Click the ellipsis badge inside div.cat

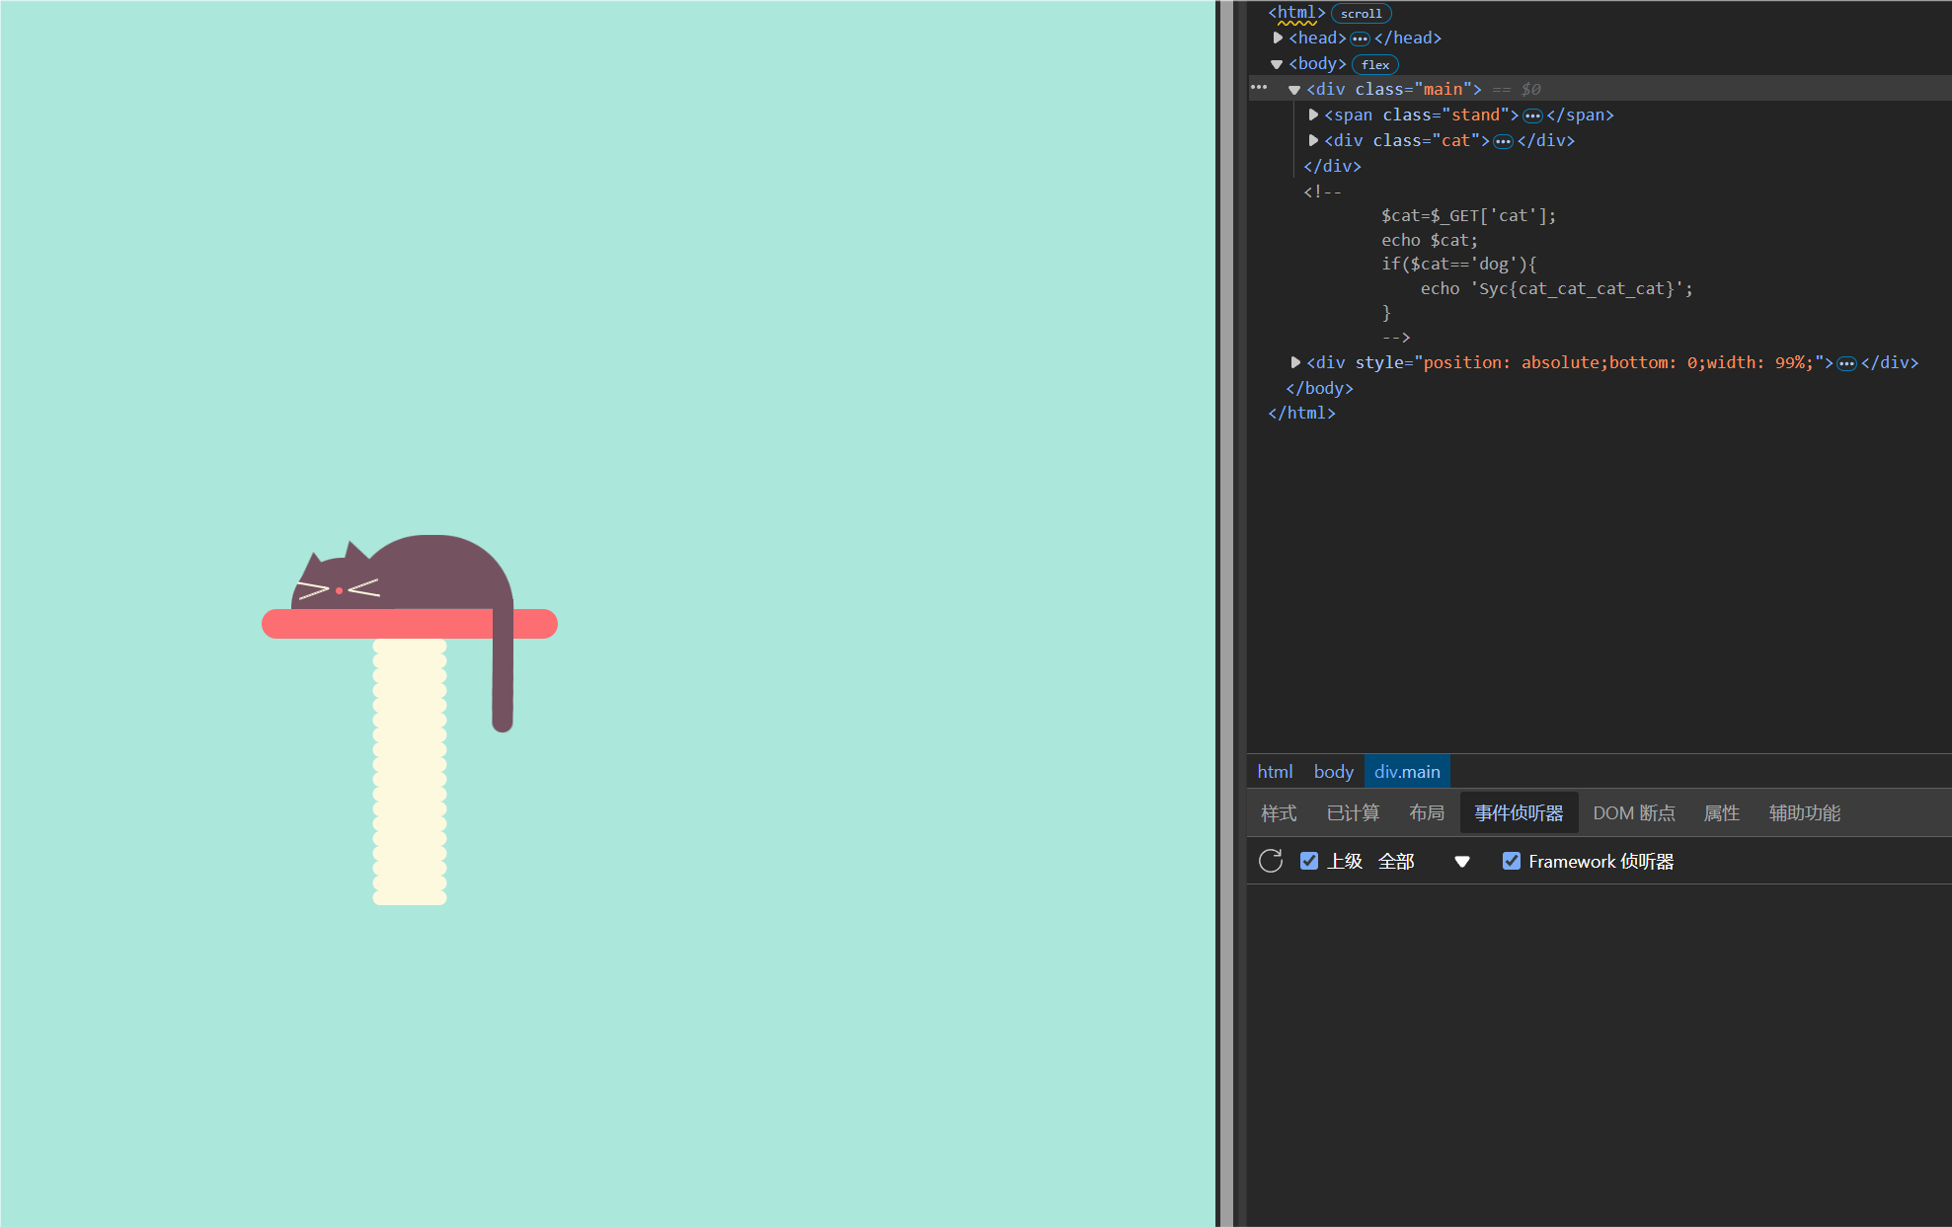pos(1503,141)
